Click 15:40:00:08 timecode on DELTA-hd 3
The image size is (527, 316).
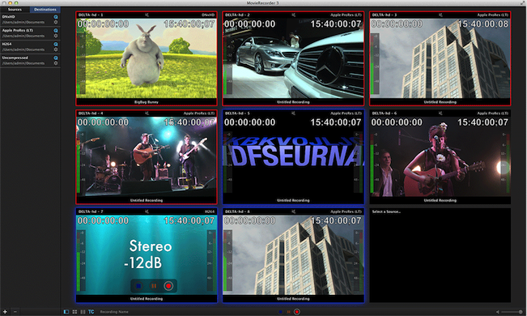[x=483, y=23]
